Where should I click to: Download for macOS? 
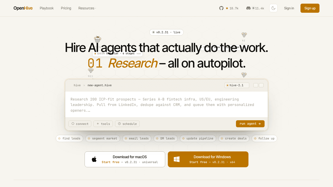pyautogui.click(x=125, y=159)
